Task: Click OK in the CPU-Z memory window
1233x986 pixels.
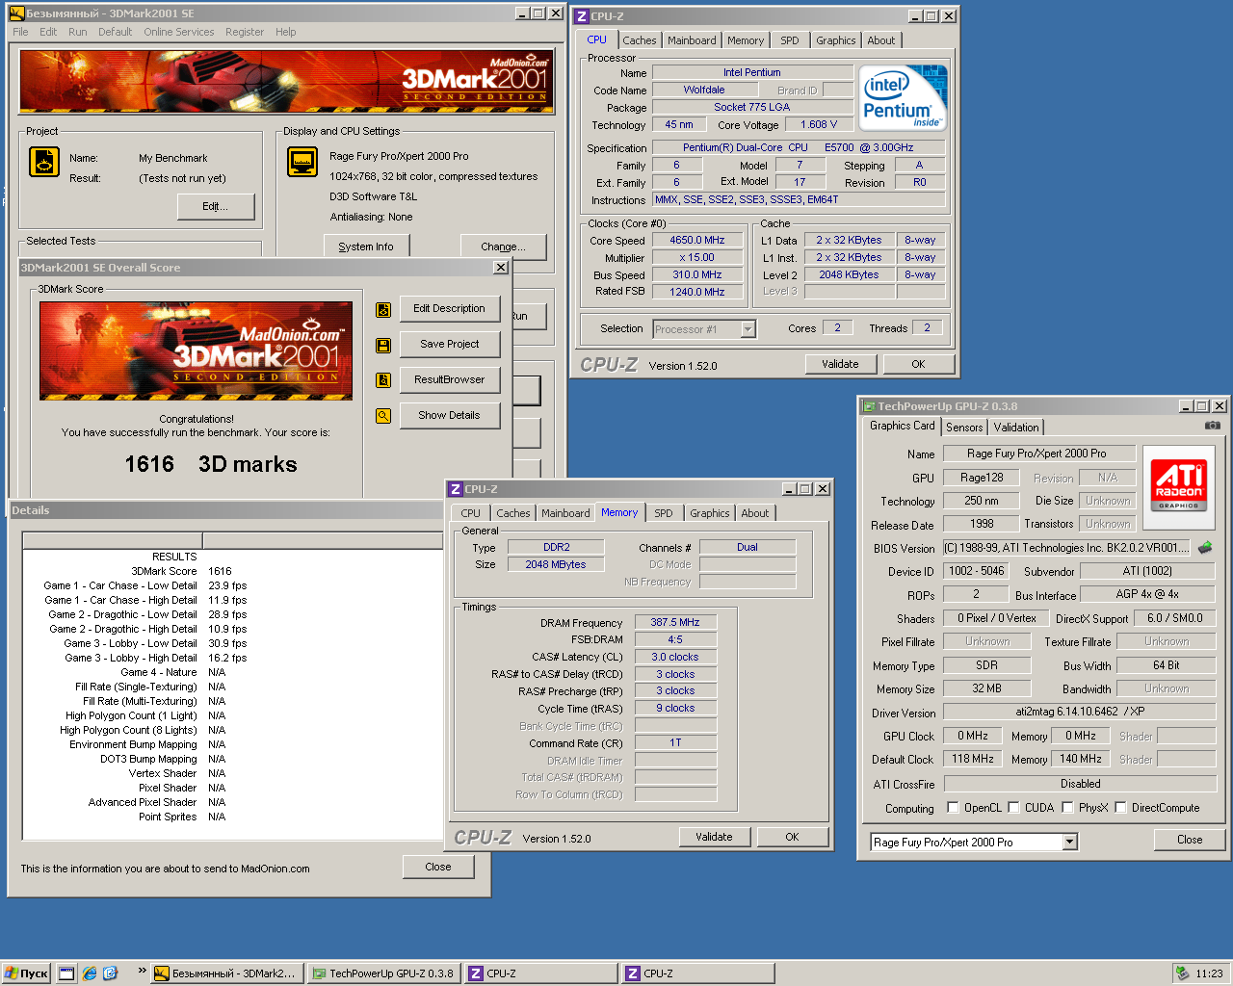Action: click(792, 837)
